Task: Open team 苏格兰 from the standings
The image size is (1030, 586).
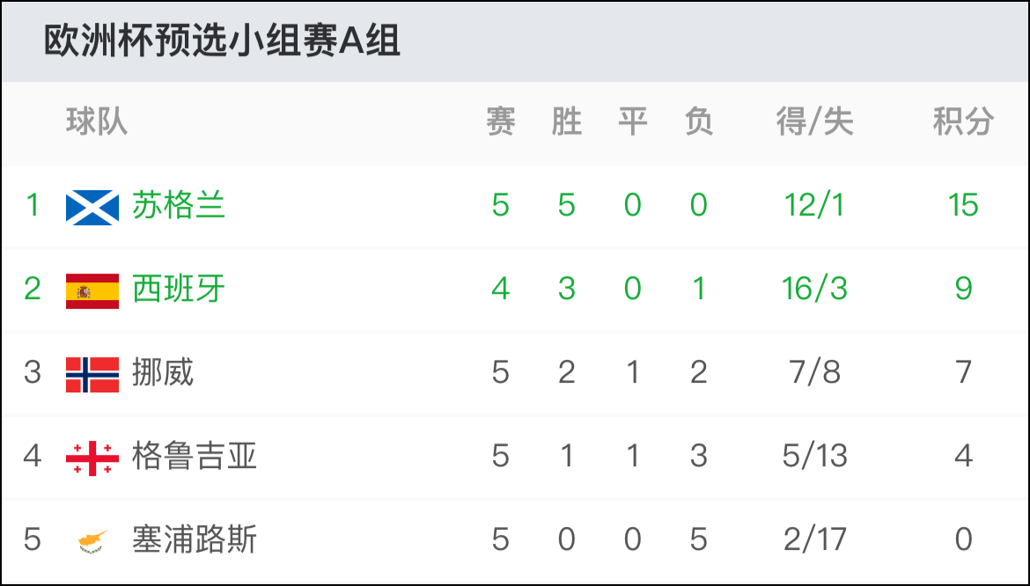Action: [179, 205]
